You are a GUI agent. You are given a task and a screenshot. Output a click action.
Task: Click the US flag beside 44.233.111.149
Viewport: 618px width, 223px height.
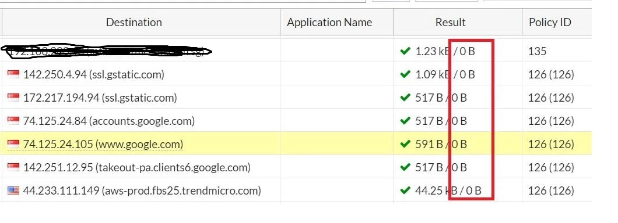pos(13,190)
